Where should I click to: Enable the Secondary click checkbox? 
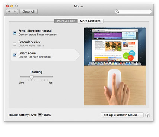point(15,44)
